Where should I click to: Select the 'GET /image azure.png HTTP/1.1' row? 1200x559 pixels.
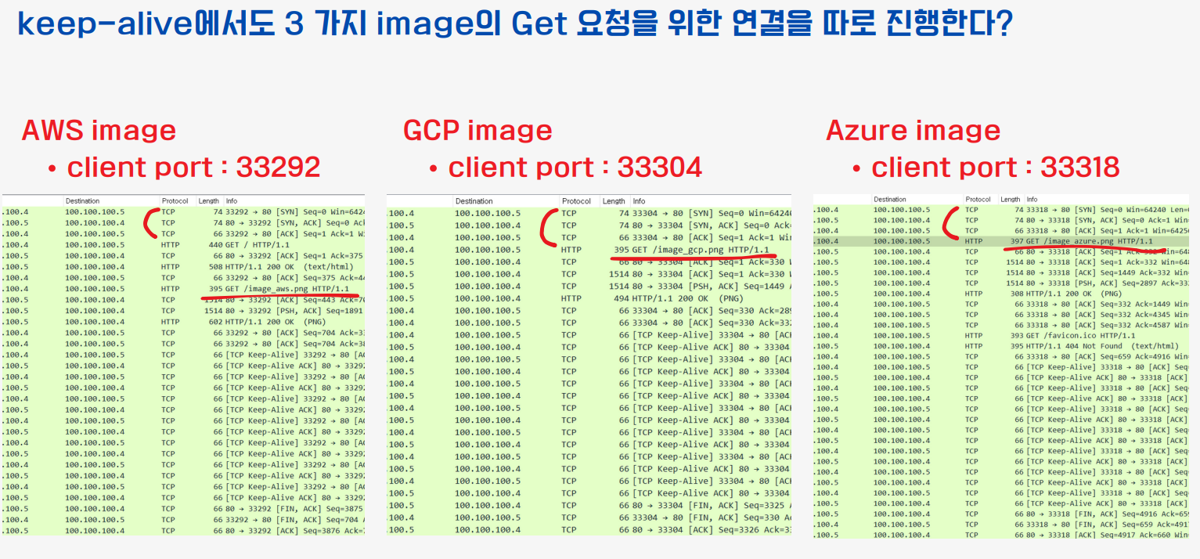coord(1001,241)
